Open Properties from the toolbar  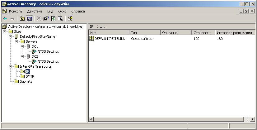pos(46,19)
